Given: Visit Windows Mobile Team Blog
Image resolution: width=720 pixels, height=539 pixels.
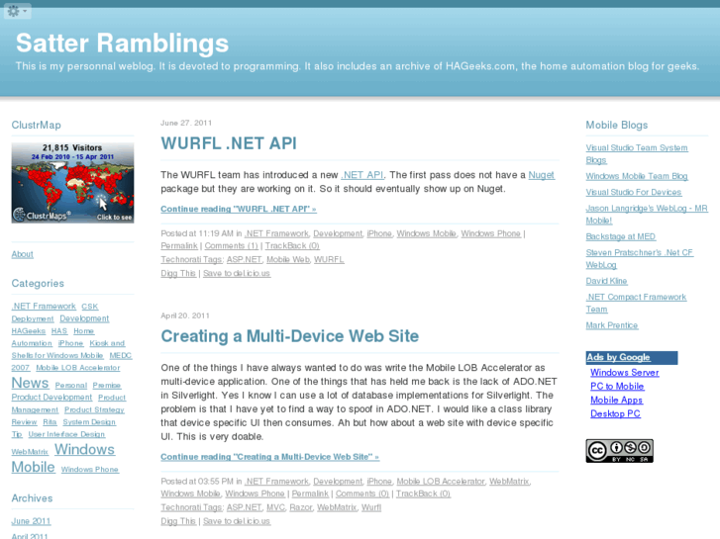Looking at the screenshot, I should tap(637, 176).
